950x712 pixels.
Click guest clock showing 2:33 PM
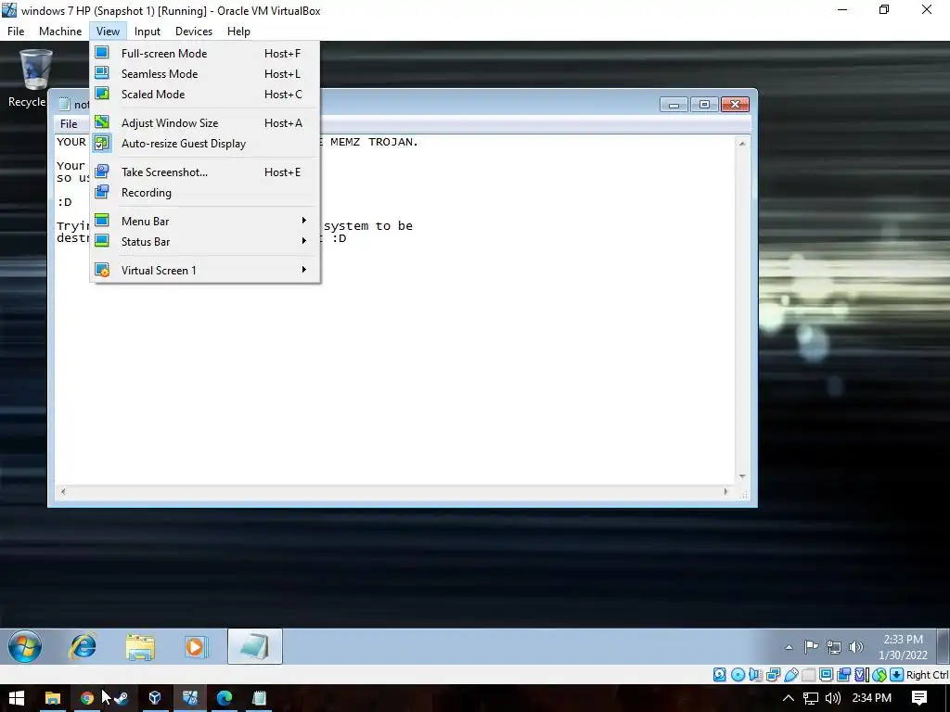[903, 647]
